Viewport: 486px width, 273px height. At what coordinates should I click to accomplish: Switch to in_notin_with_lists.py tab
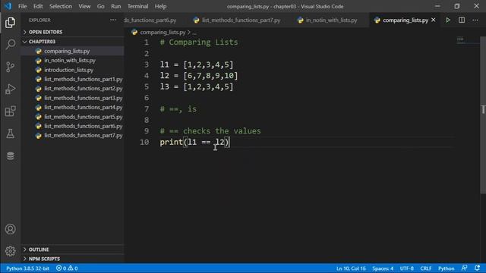coord(327,20)
